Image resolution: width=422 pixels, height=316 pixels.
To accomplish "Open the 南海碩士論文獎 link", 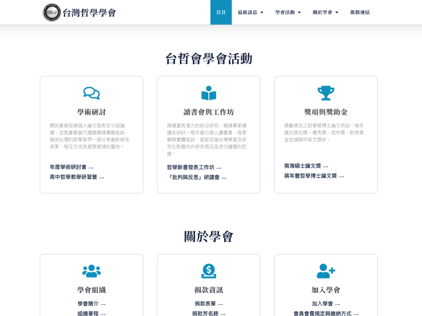I will point(302,166).
